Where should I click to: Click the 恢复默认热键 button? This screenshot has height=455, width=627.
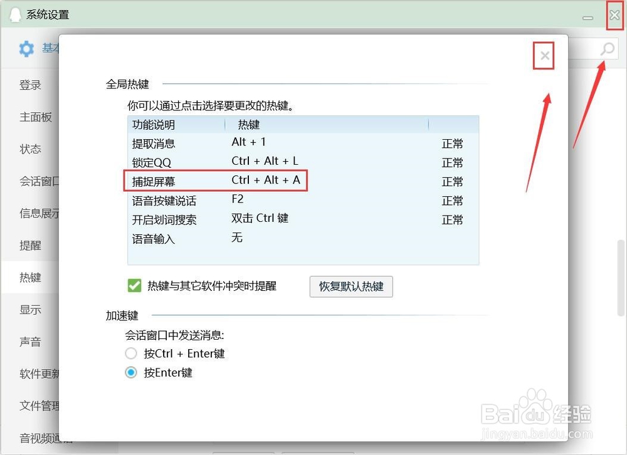350,286
